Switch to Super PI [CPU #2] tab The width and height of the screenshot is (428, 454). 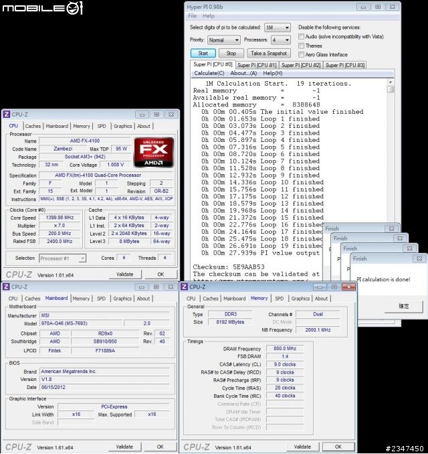coord(301,65)
